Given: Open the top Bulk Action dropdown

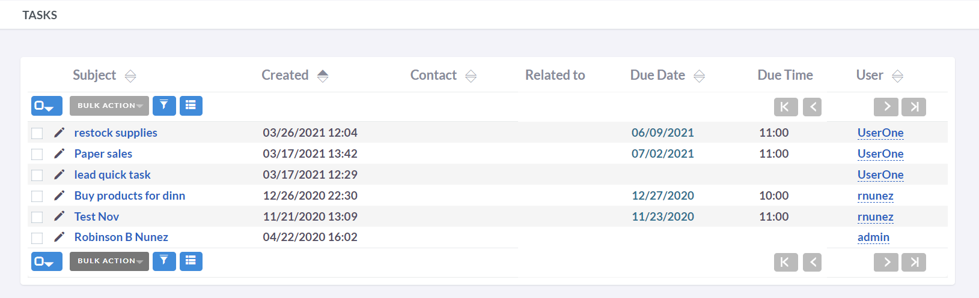Looking at the screenshot, I should [x=109, y=106].
